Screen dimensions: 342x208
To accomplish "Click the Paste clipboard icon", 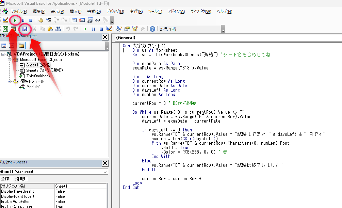I will click(50, 29).
